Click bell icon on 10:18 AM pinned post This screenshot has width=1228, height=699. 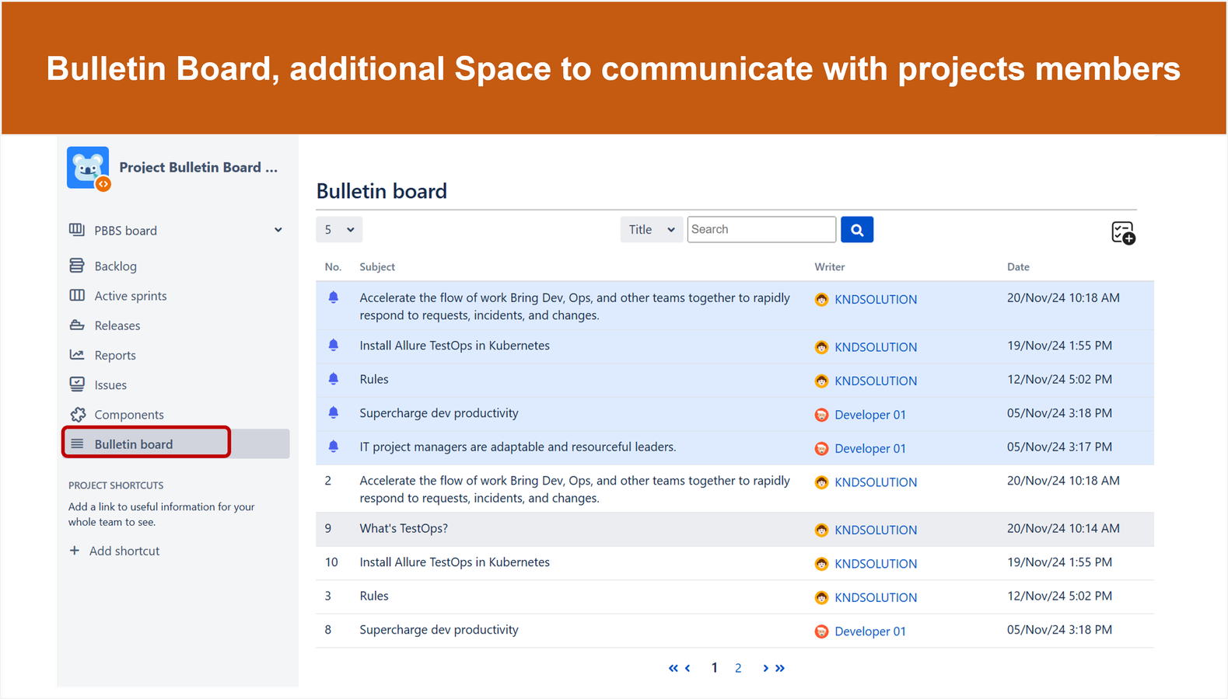334,297
